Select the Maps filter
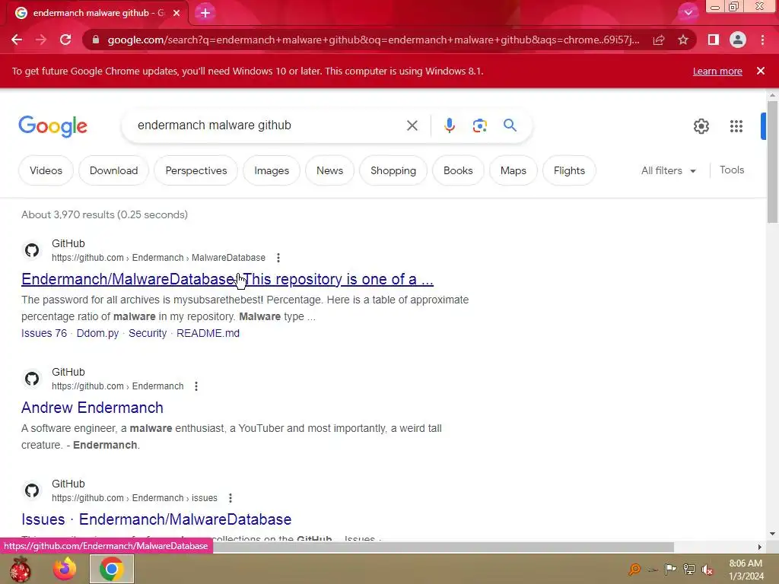The image size is (779, 584). (x=514, y=170)
